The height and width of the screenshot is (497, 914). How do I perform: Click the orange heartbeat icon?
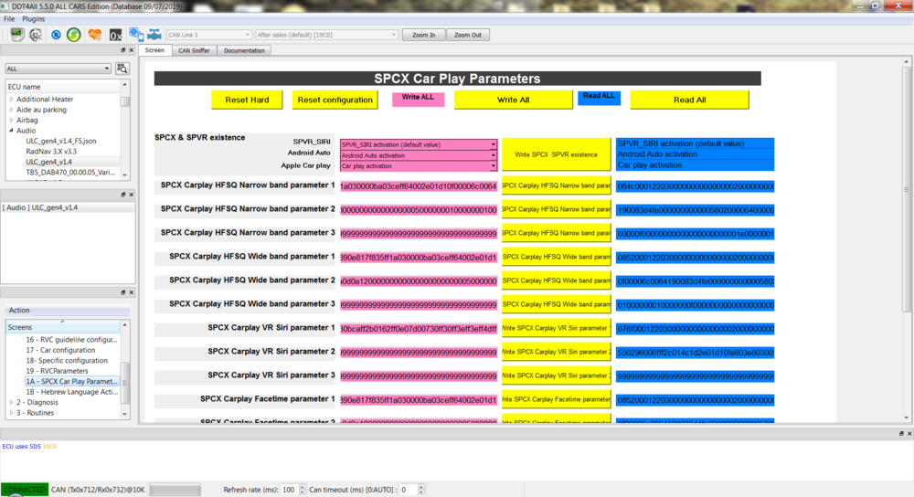click(94, 35)
